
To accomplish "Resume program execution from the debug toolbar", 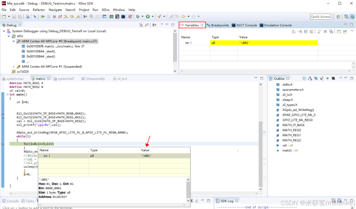I will point(43,16).
